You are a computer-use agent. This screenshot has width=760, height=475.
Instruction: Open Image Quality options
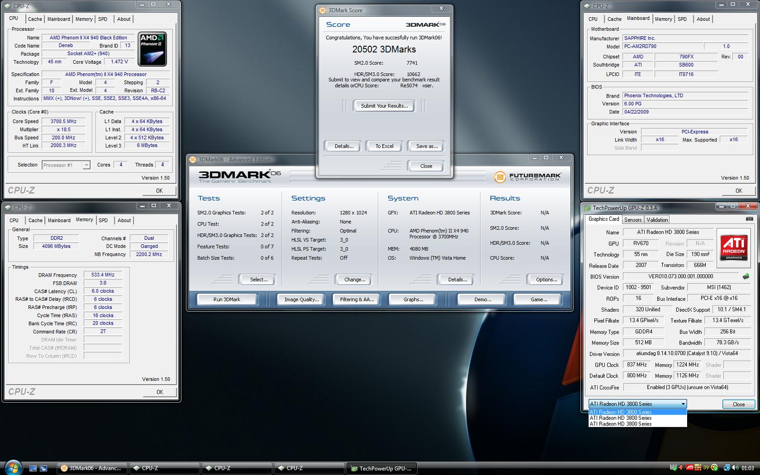point(301,299)
